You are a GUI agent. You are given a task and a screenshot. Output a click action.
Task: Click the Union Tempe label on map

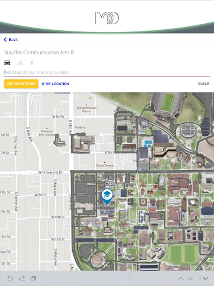click(x=105, y=166)
